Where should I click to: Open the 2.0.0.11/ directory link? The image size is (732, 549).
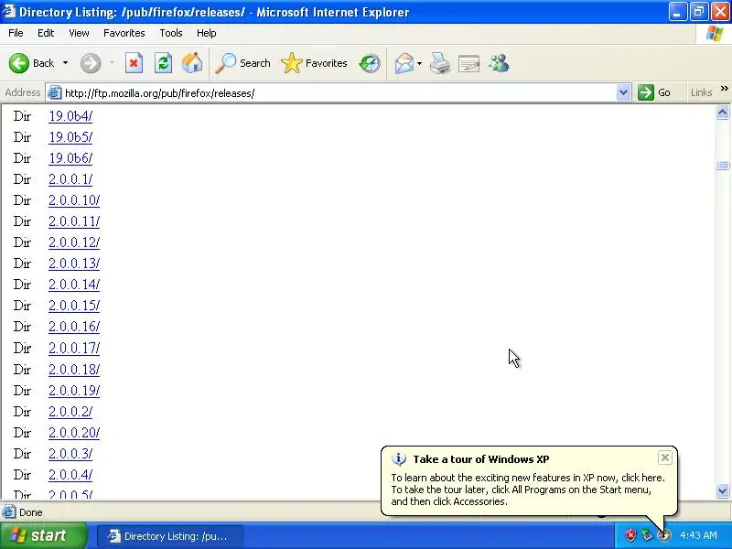74,221
